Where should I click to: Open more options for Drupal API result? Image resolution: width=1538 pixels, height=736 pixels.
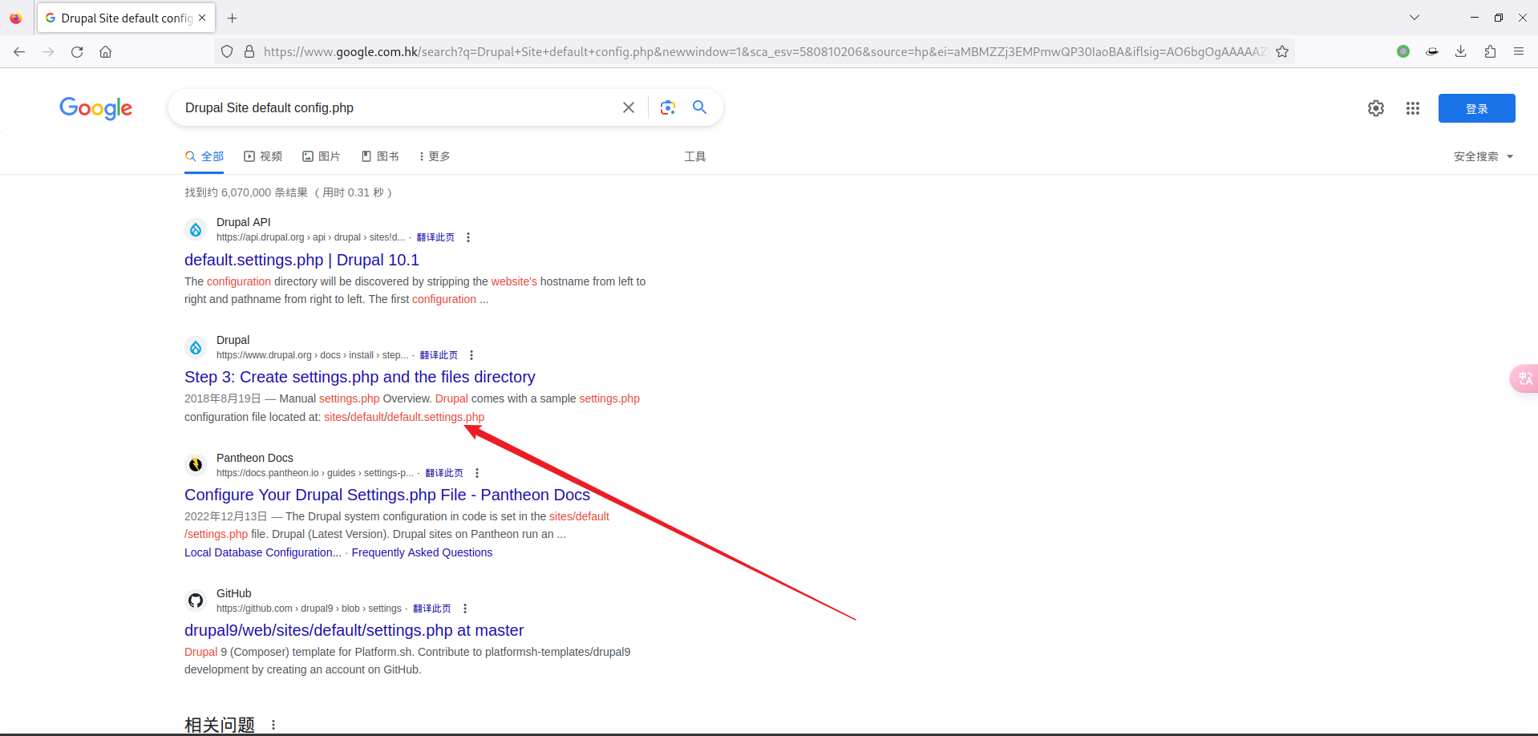(468, 237)
